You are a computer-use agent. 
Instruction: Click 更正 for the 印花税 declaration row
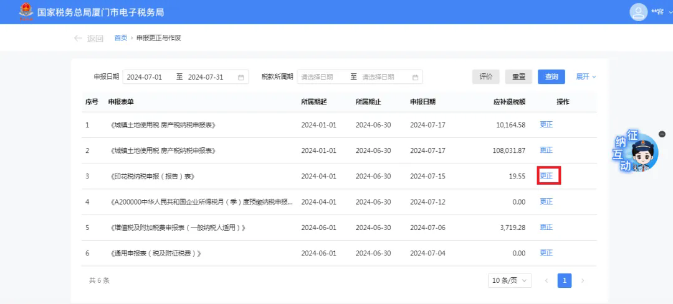pos(547,176)
